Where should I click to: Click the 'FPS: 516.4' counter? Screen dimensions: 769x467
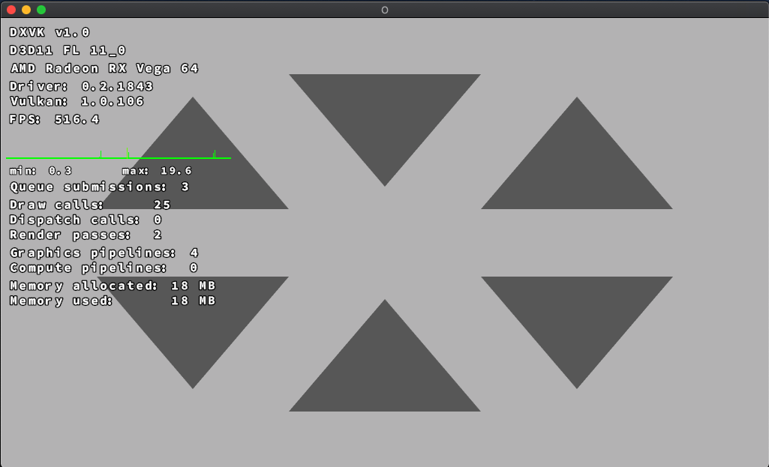(55, 120)
